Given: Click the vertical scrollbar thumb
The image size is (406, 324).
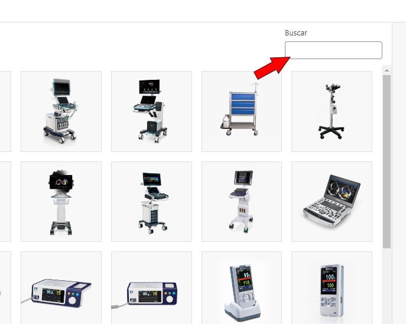Looking at the screenshot, I should (x=386, y=162).
